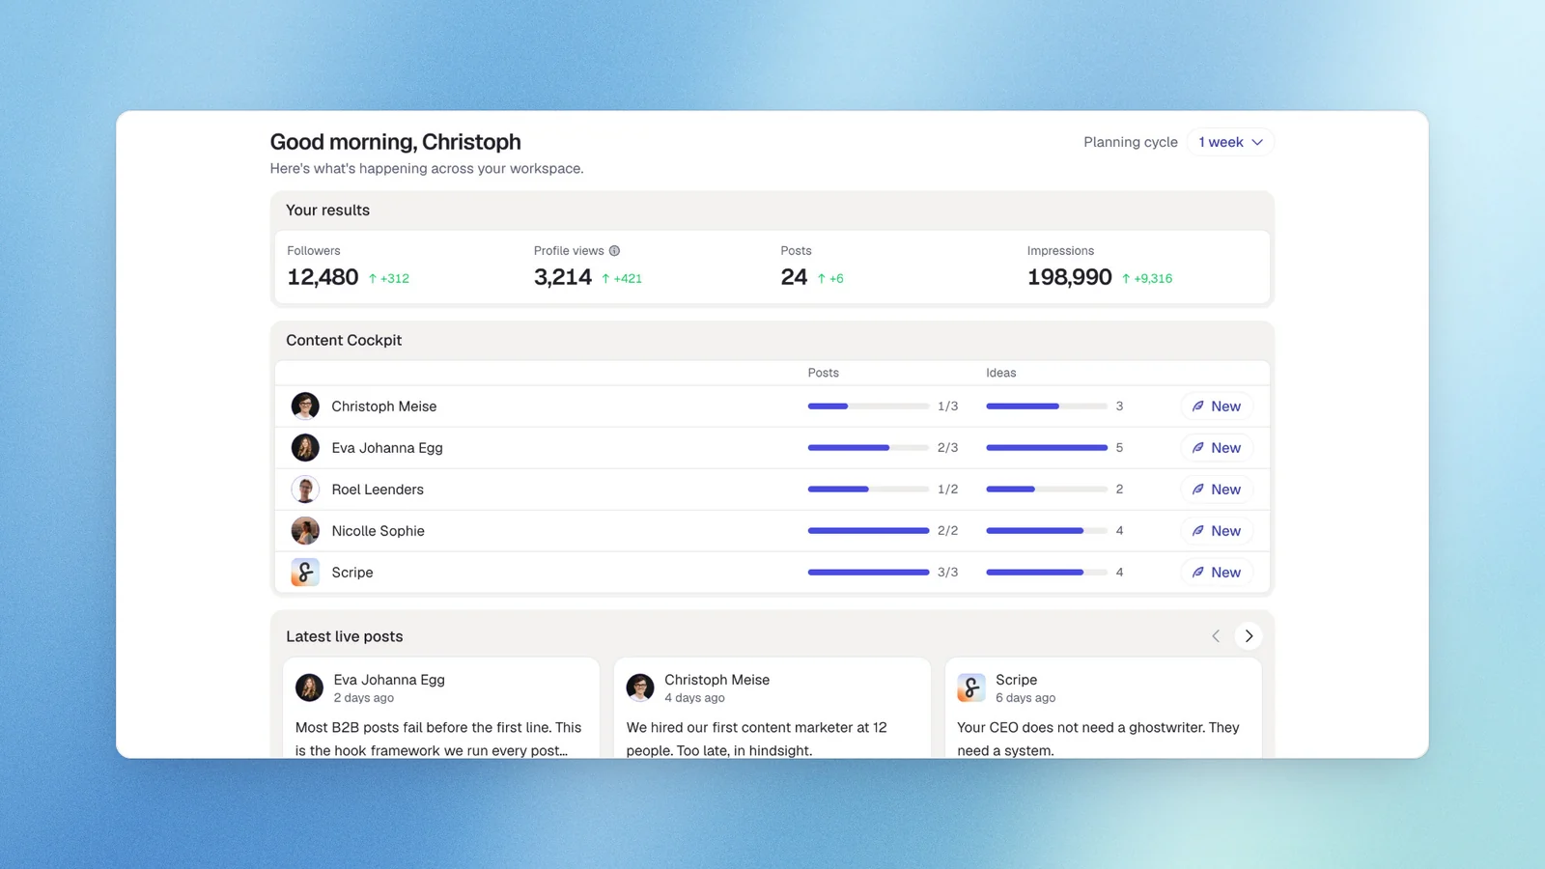The width and height of the screenshot is (1545, 869).
Task: Click the Posts column header
Action: 824,373
